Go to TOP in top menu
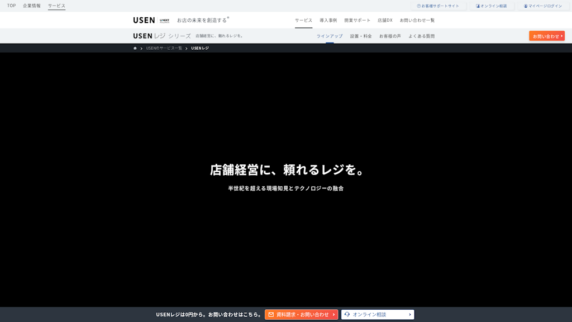This screenshot has width=572, height=322. (11, 6)
